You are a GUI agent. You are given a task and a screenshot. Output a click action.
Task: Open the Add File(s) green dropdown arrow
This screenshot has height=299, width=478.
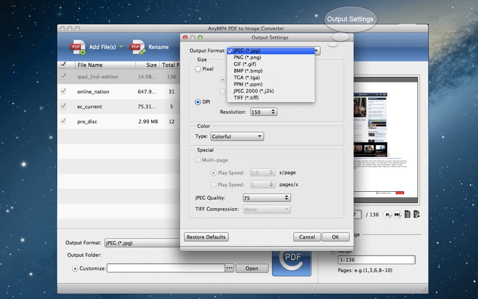point(121,47)
